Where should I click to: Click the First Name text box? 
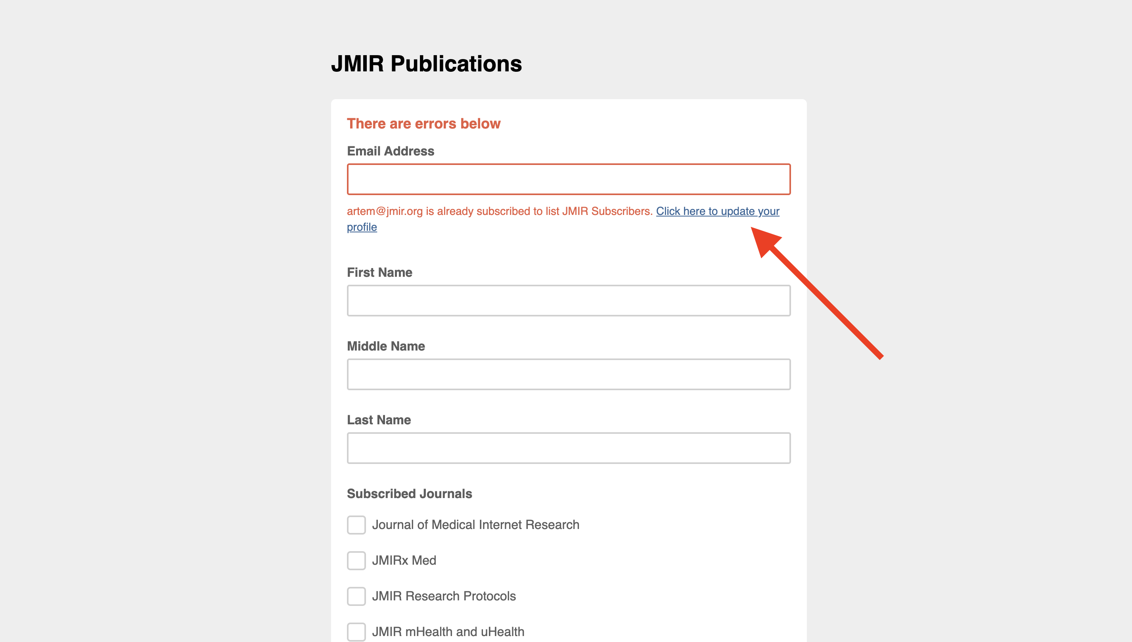(x=568, y=300)
